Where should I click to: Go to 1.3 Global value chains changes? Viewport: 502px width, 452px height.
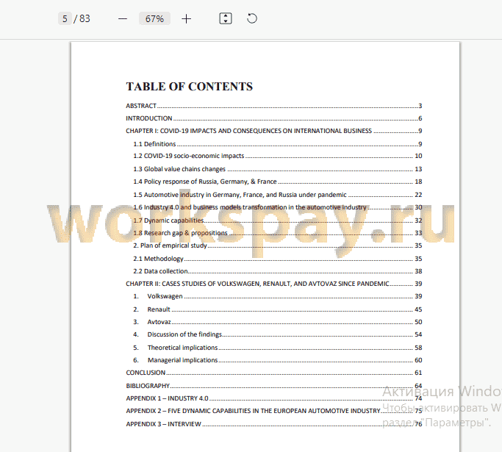click(278, 169)
